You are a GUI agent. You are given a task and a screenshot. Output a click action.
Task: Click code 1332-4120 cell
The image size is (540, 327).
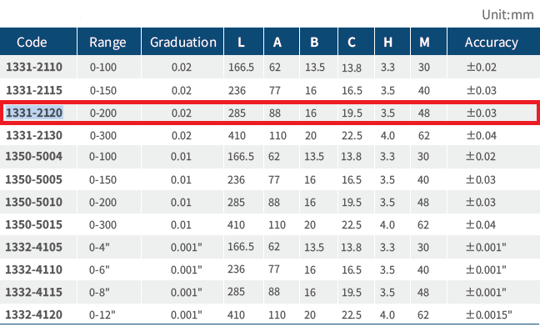pos(33,314)
